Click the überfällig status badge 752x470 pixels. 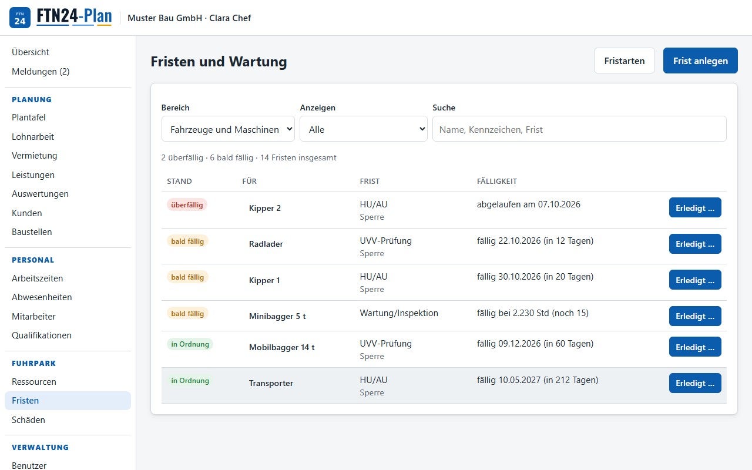187,204
